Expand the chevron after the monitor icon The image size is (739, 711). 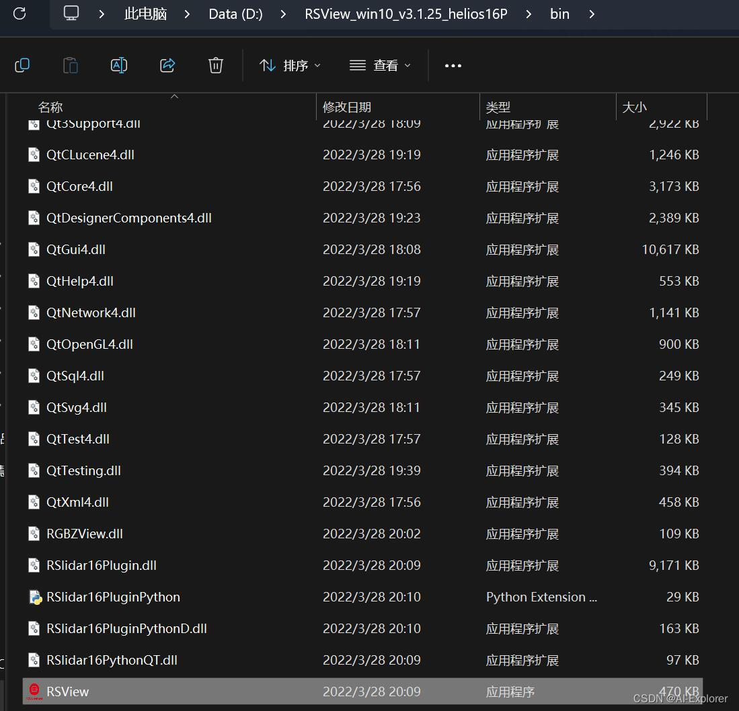click(102, 14)
